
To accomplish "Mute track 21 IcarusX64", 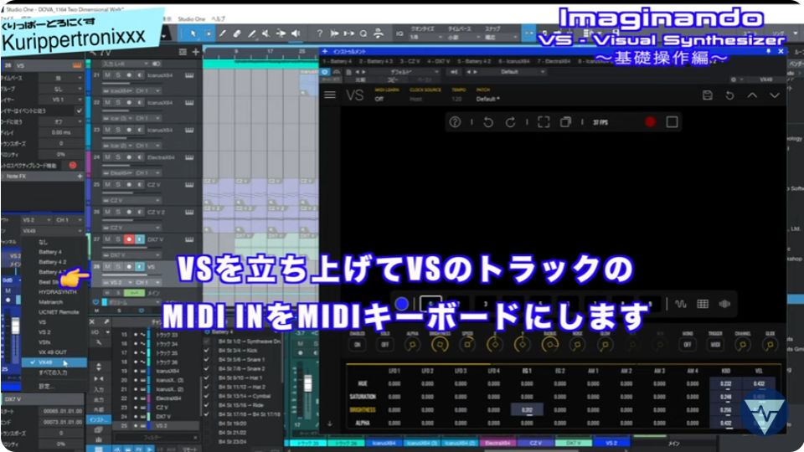I will [x=108, y=75].
